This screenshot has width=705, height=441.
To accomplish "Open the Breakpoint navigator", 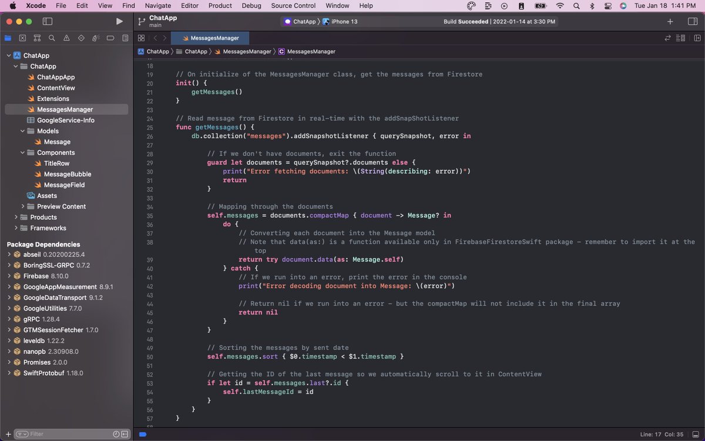I will click(x=110, y=38).
